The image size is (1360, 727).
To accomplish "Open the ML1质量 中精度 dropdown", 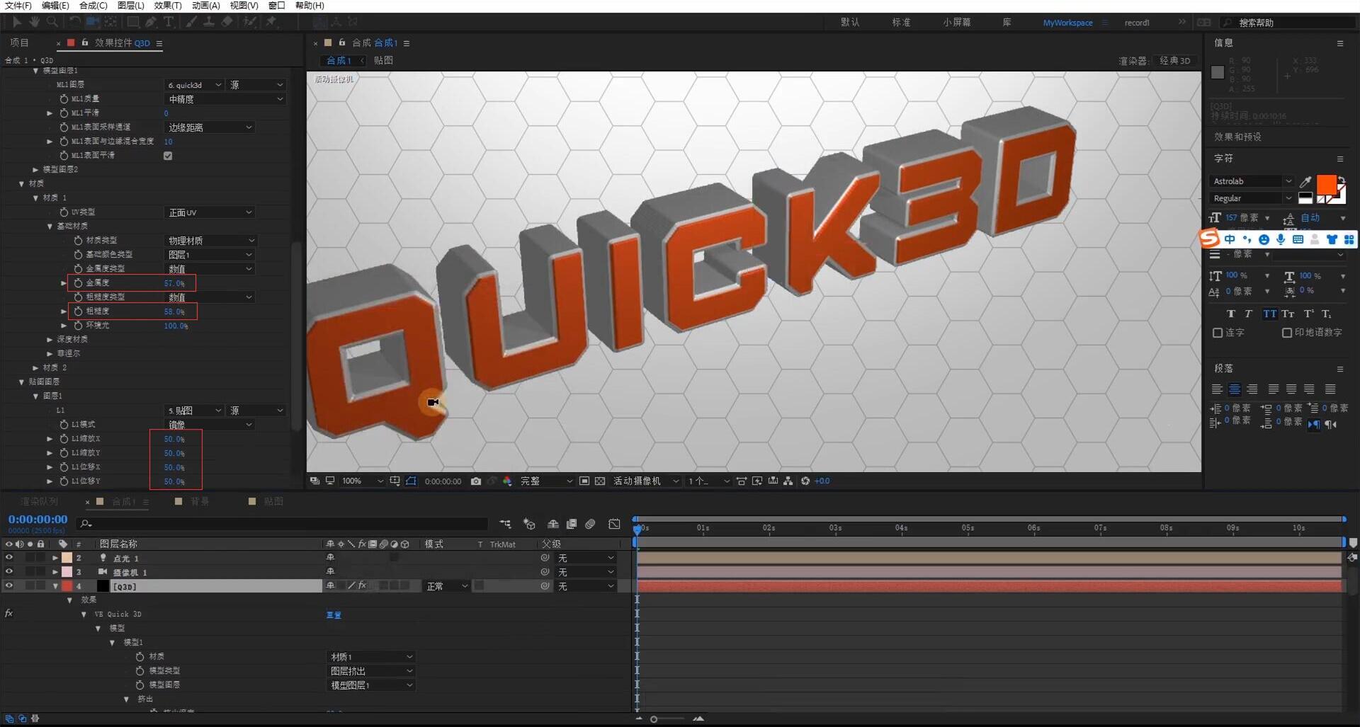I will tap(225, 99).
